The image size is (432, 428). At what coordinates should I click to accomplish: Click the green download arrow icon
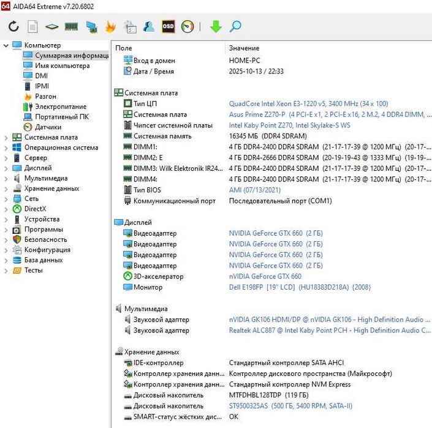[216, 27]
